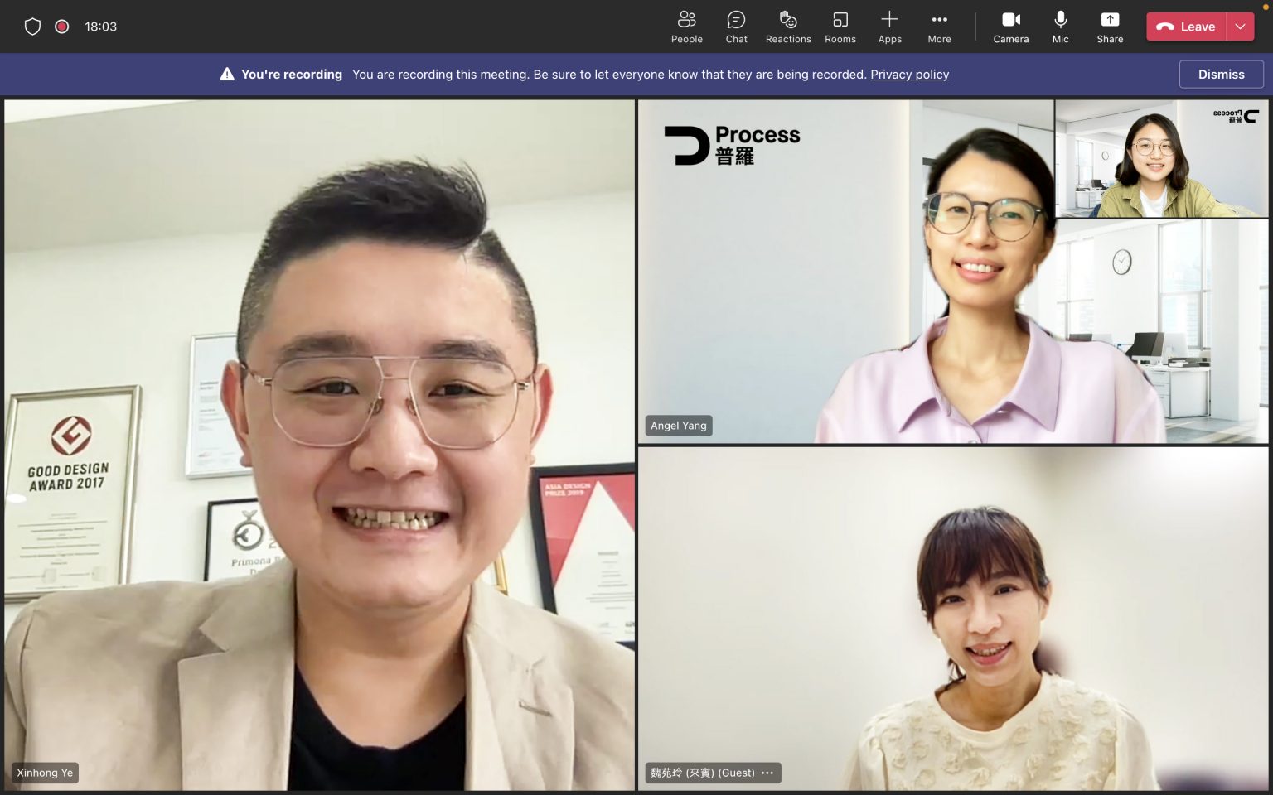Open the Reactions menu
Screen dimensions: 1273x795
coord(787,26)
